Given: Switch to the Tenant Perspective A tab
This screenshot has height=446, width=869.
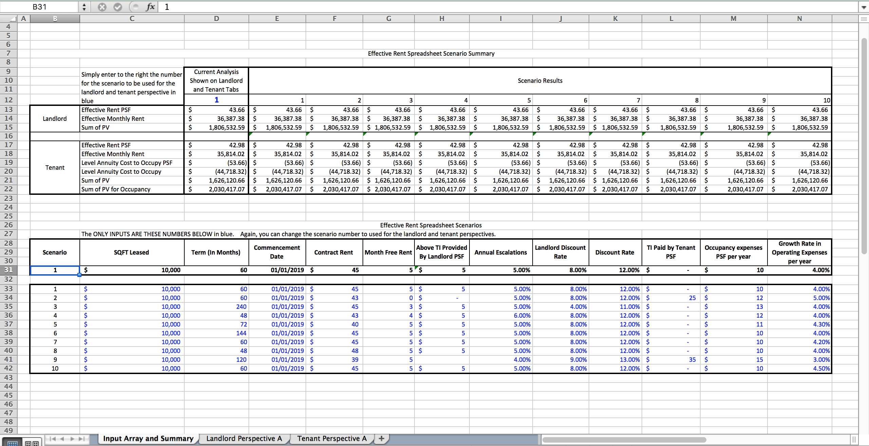Looking at the screenshot, I should pyautogui.click(x=331, y=439).
